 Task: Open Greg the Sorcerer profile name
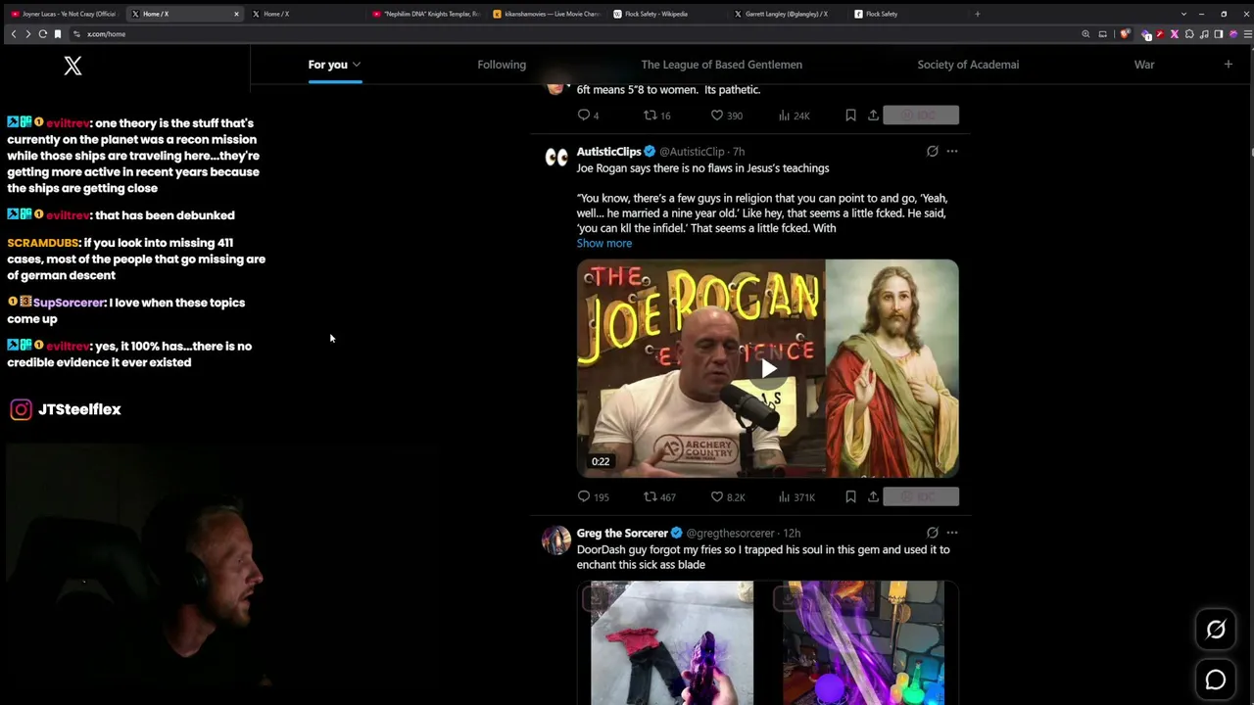(622, 533)
